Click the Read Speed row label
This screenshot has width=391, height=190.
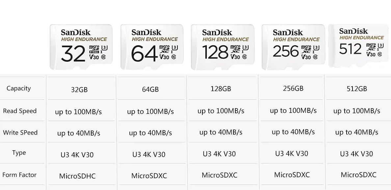[x=20, y=111]
